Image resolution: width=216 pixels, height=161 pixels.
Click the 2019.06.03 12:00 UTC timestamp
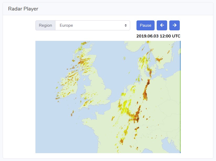[158, 36]
